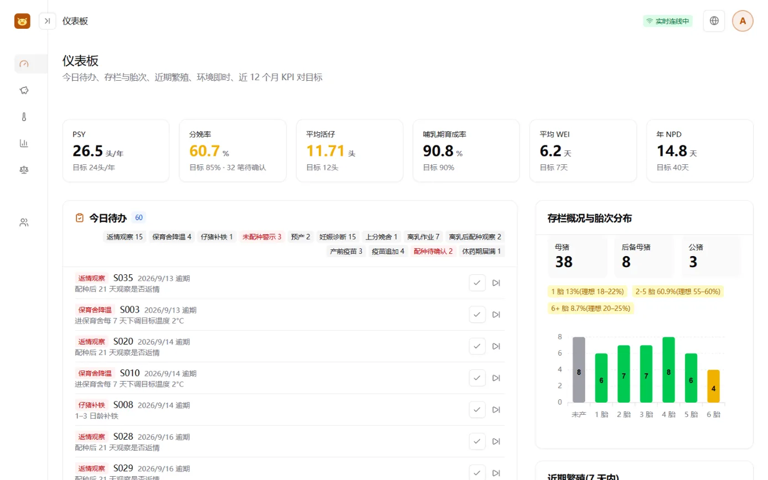This screenshot has height=480, width=768.
Task: Filter todos by 上分娩舍 1
Action: pyautogui.click(x=382, y=237)
